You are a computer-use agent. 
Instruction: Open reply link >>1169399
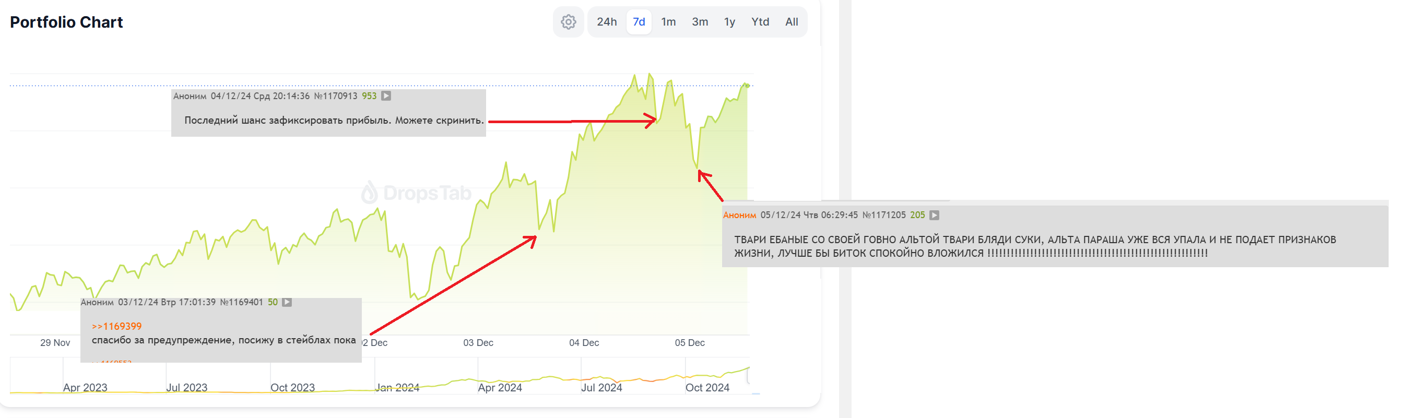click(x=116, y=327)
